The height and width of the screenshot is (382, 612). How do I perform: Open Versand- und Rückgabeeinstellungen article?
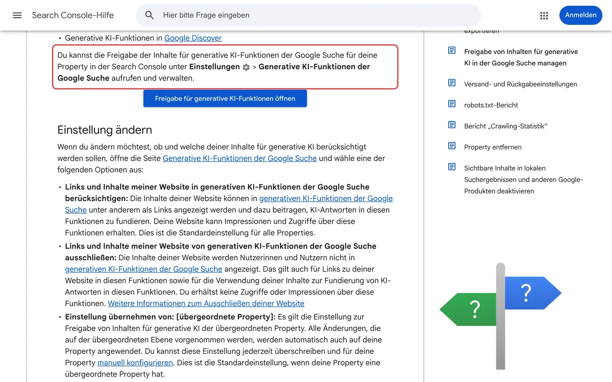(x=520, y=84)
